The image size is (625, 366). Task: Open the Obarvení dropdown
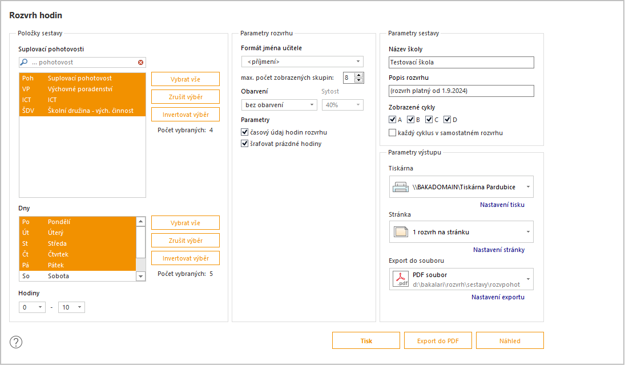click(279, 105)
